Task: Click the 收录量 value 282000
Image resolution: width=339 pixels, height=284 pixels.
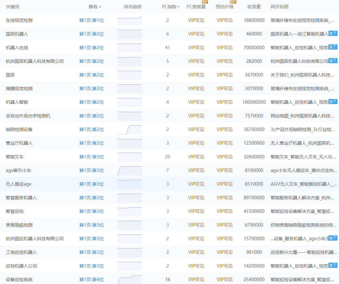Action: pos(254,61)
